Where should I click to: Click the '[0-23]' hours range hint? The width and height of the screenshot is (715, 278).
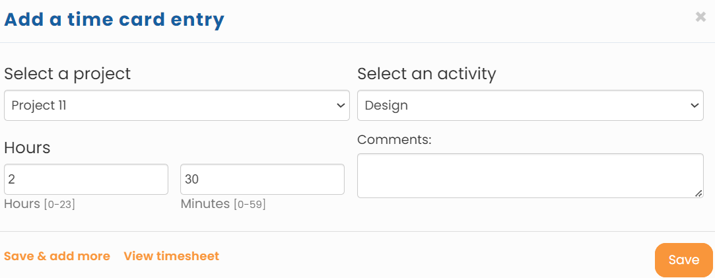point(59,205)
